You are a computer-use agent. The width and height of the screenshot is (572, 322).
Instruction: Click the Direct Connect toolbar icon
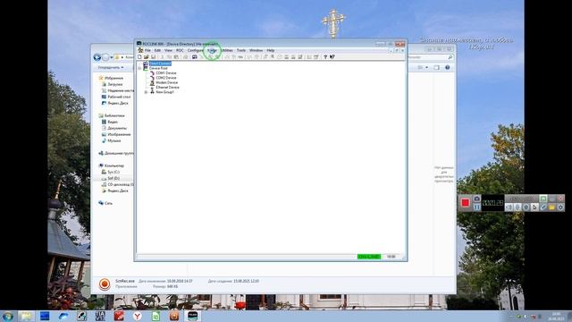195,57
